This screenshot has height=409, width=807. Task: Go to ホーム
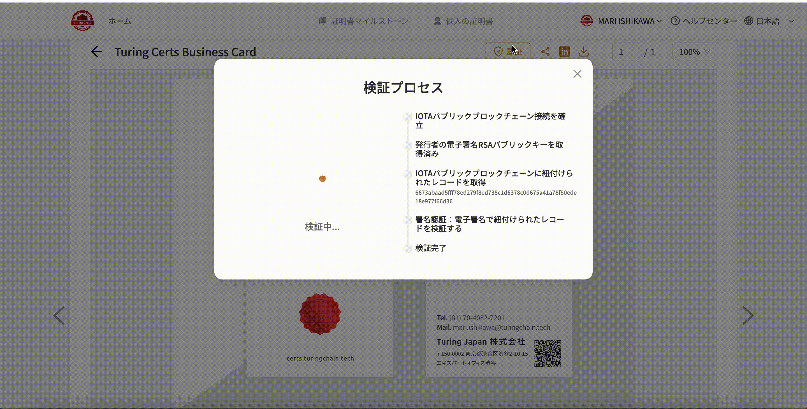tap(120, 21)
